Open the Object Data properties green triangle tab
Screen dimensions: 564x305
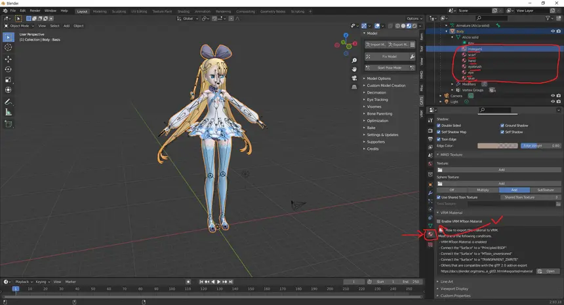pos(430,226)
